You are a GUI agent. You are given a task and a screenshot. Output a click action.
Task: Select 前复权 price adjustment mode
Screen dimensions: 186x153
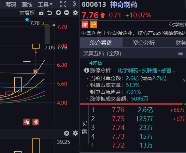pyautogui.click(x=27, y=13)
